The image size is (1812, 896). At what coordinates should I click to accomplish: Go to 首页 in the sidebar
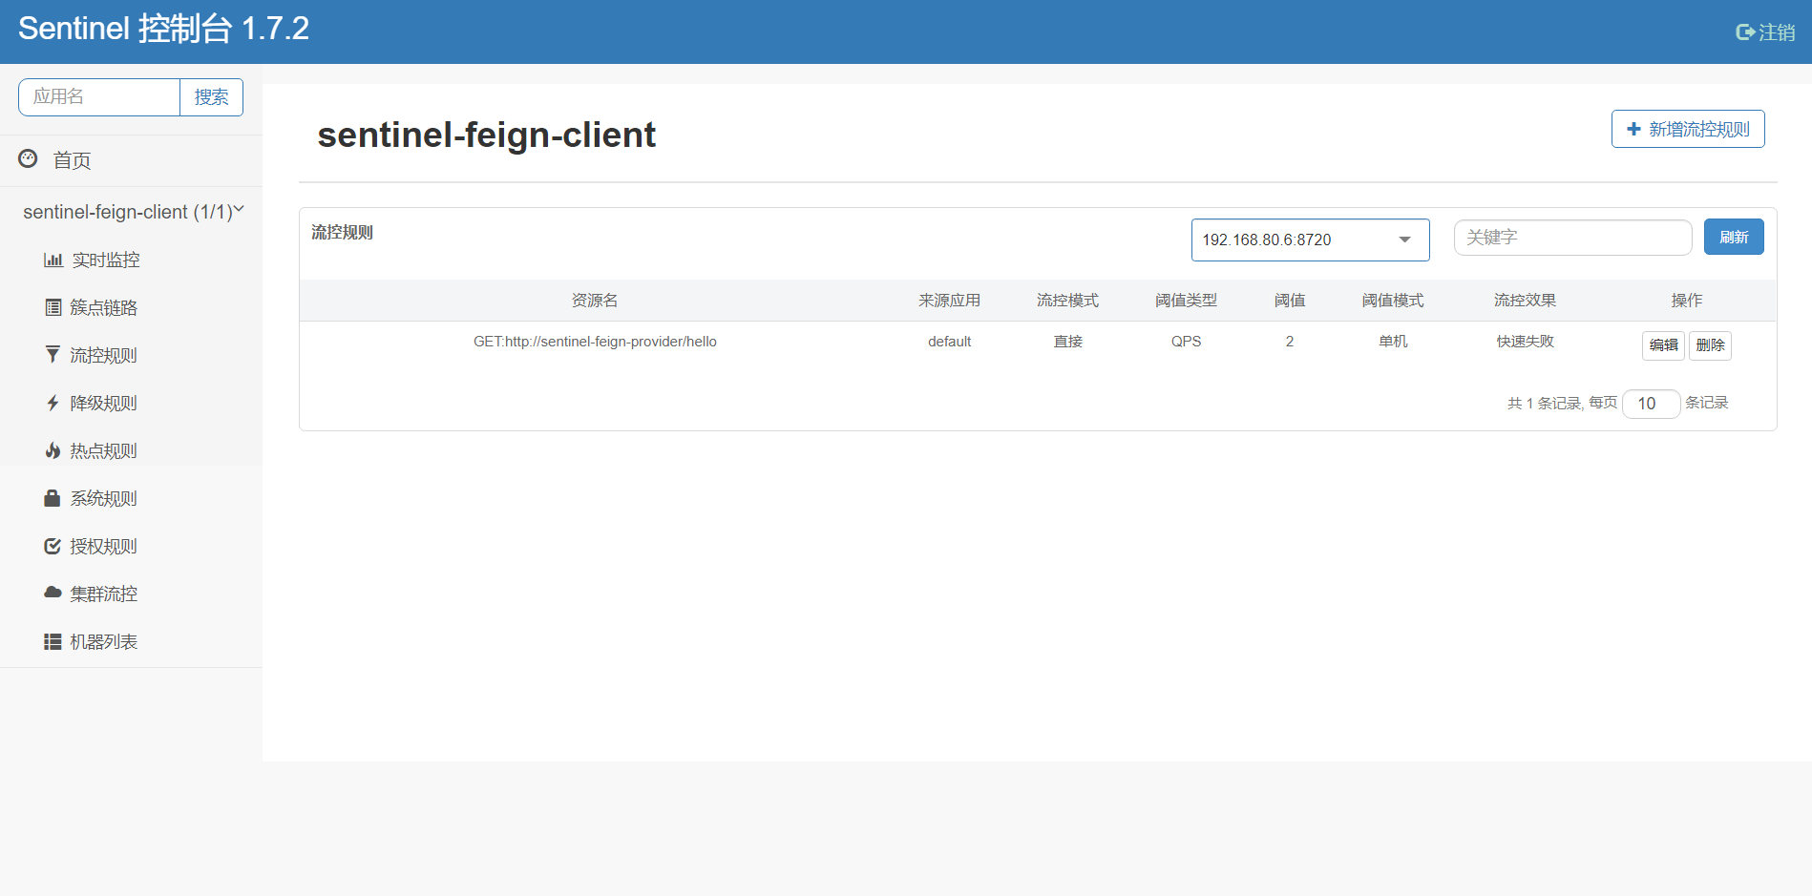pyautogui.click(x=72, y=160)
